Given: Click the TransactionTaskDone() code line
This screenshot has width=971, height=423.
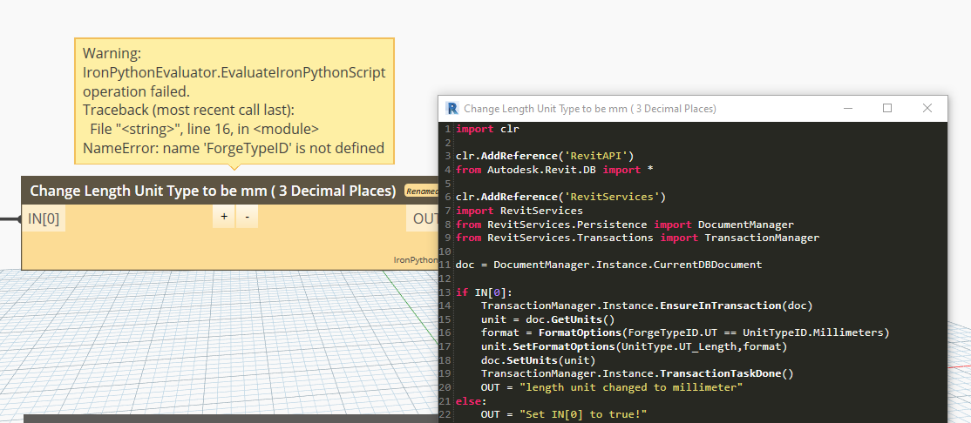Looking at the screenshot, I should point(636,373).
